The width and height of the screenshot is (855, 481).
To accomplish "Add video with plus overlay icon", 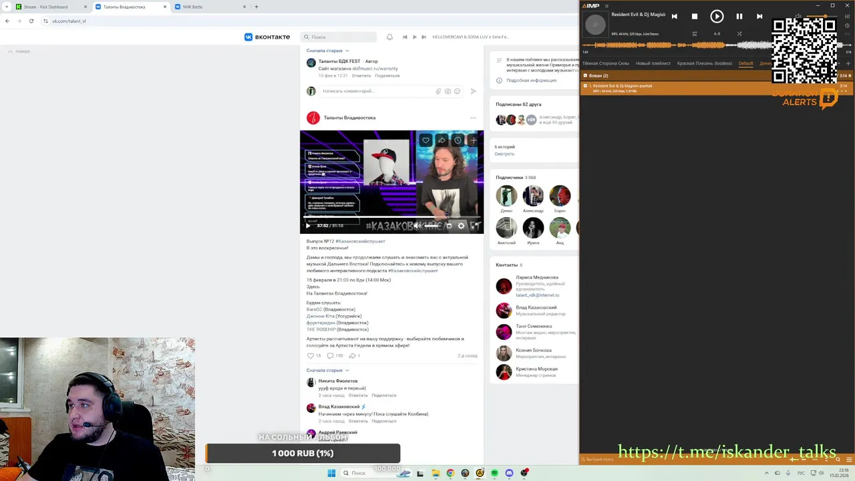I will click(474, 140).
